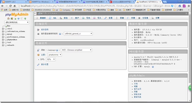This screenshot has width=192, height=103.
Task: Open the utf8mb4_general_ci collation dropdown
Action: tap(78, 34)
